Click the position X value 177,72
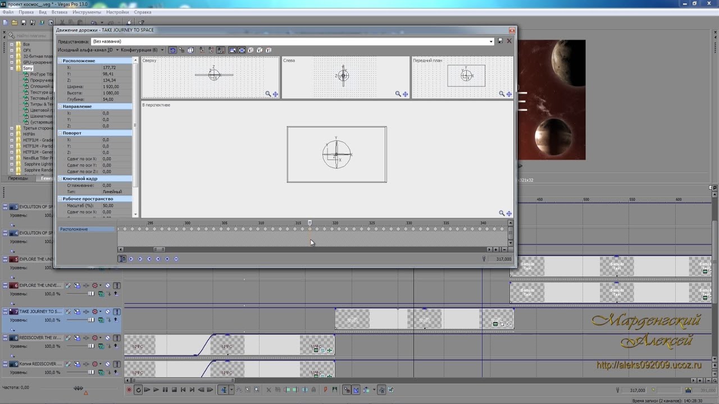Image resolution: width=719 pixels, height=404 pixels. [116, 67]
